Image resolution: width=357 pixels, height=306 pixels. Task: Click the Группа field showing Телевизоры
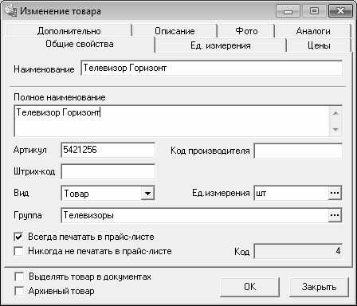point(195,215)
